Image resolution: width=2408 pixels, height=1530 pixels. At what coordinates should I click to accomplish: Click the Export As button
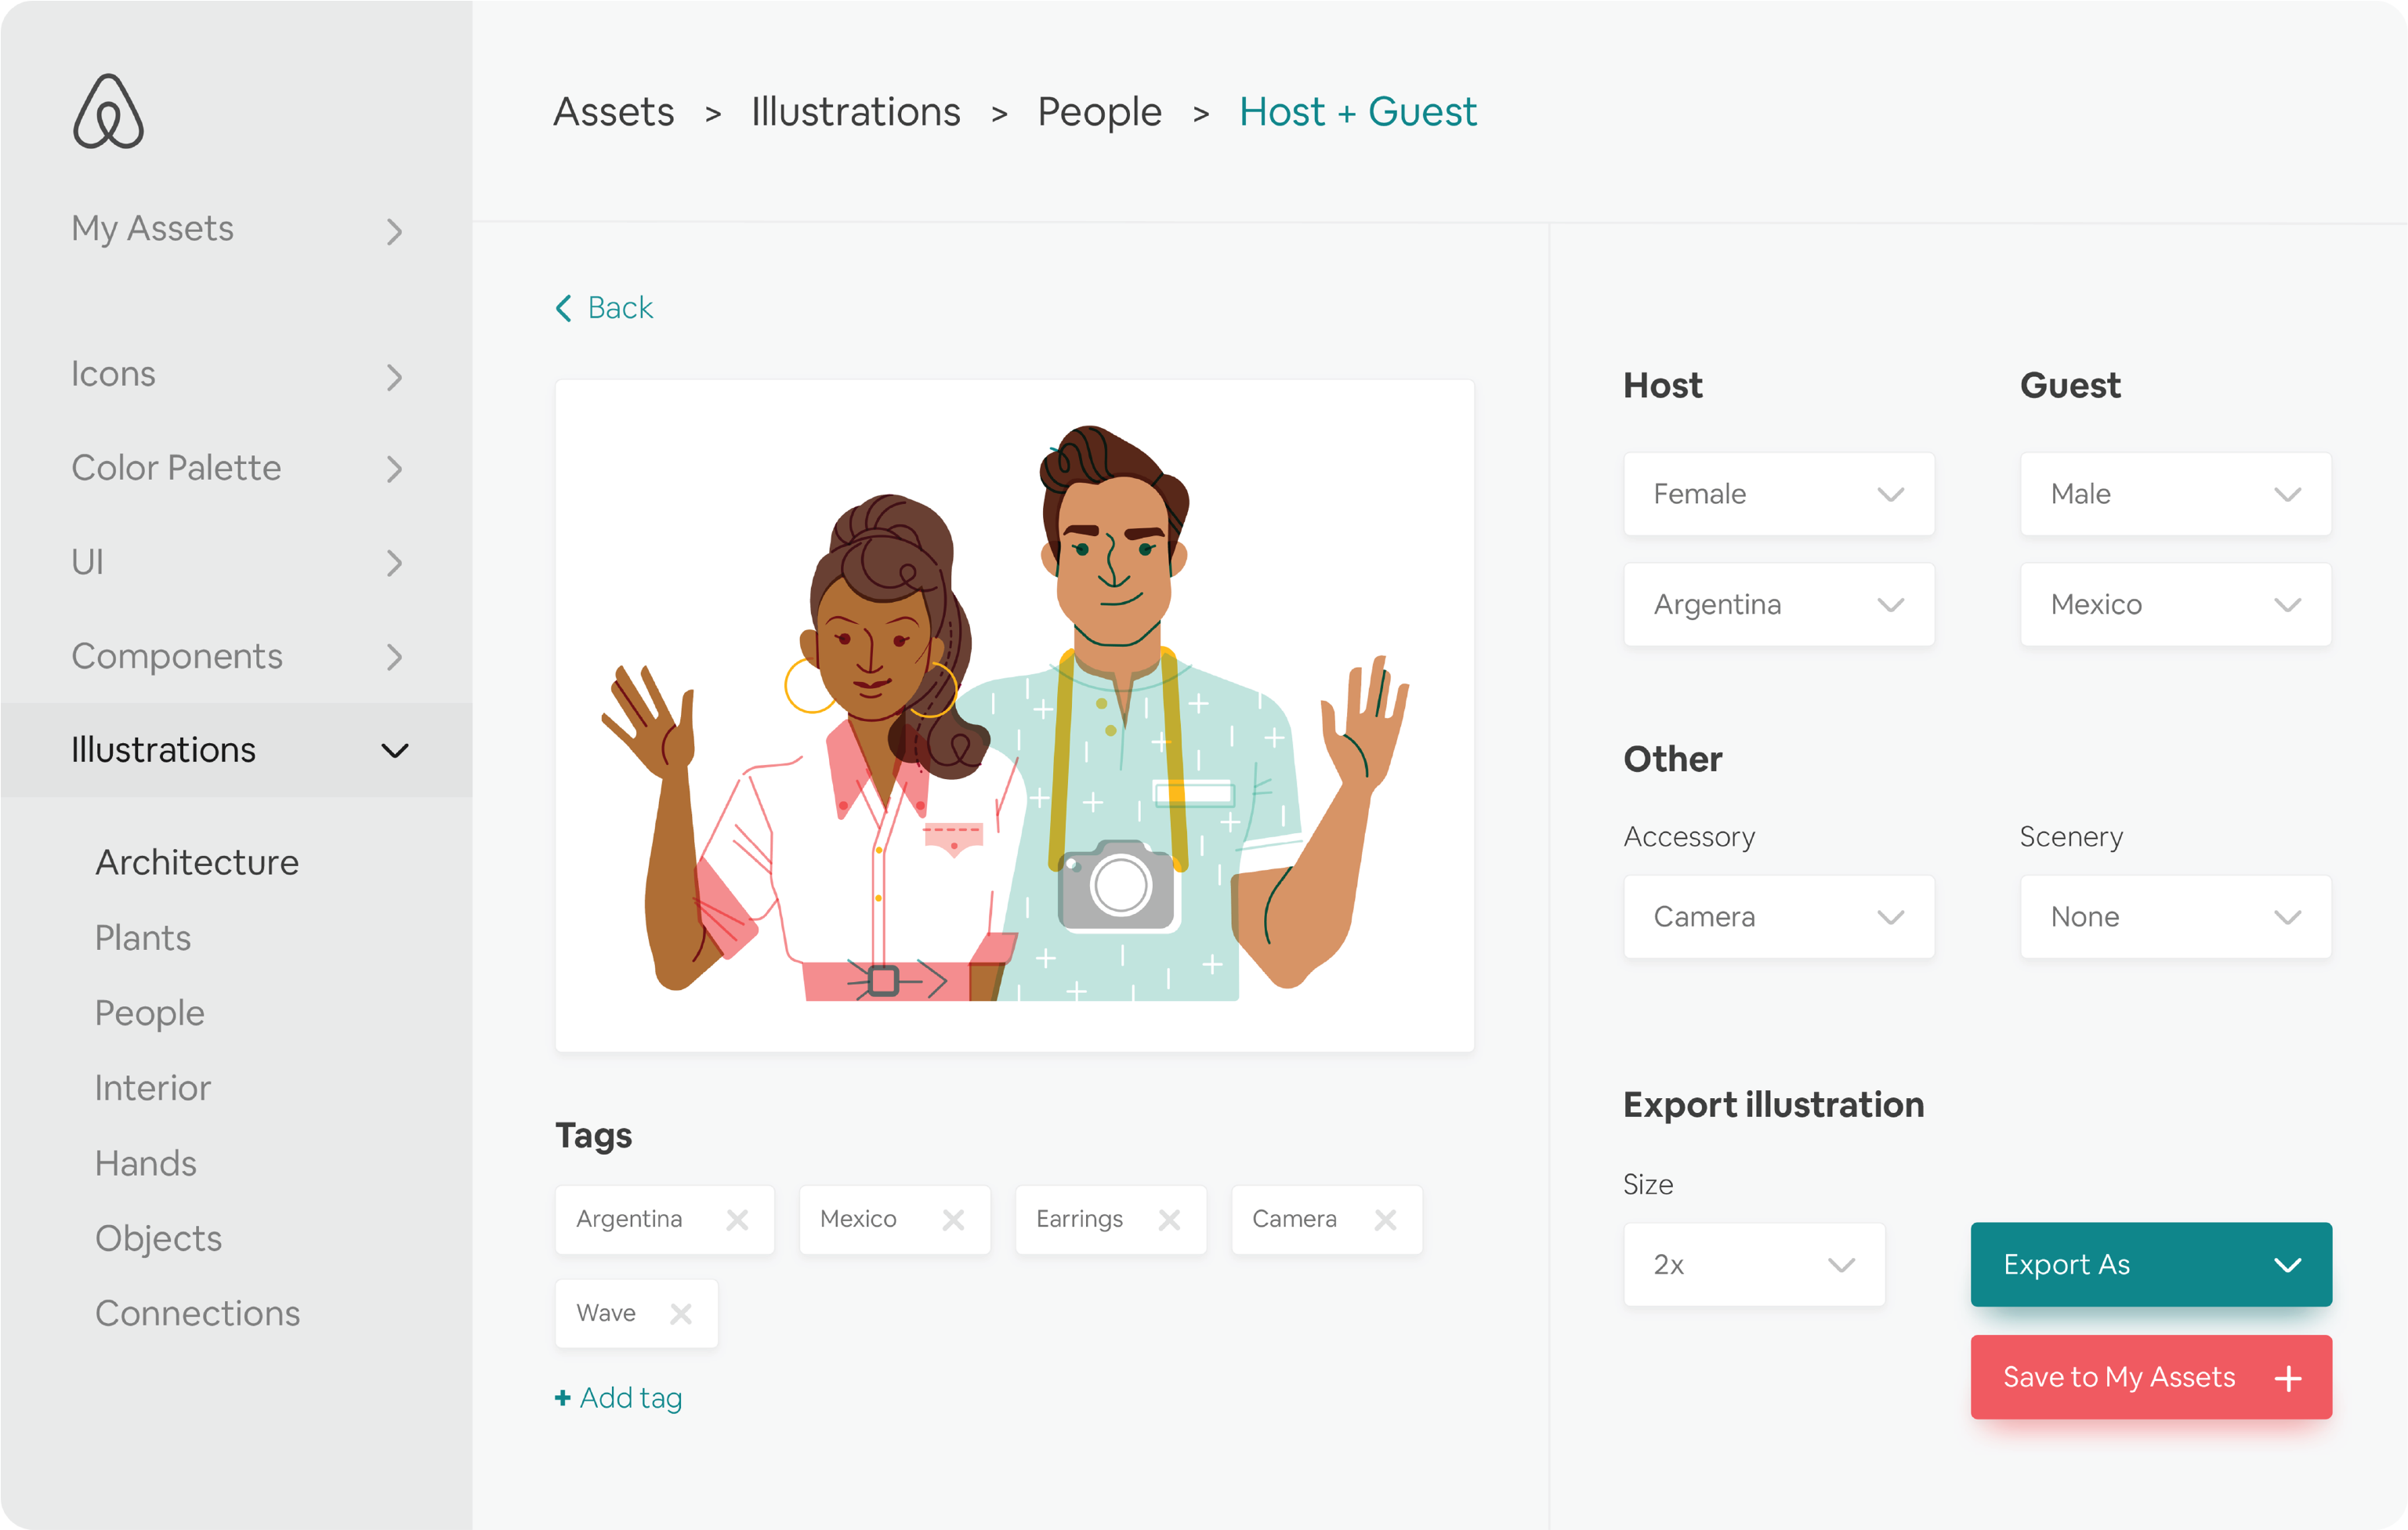(2151, 1265)
